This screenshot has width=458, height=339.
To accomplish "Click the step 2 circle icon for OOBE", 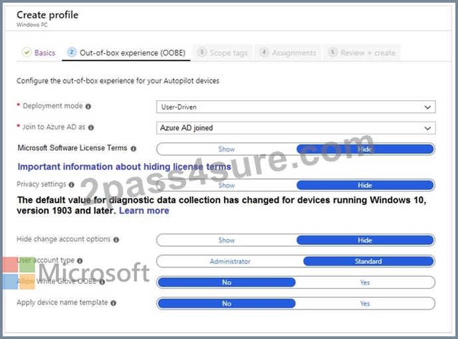I will [72, 52].
